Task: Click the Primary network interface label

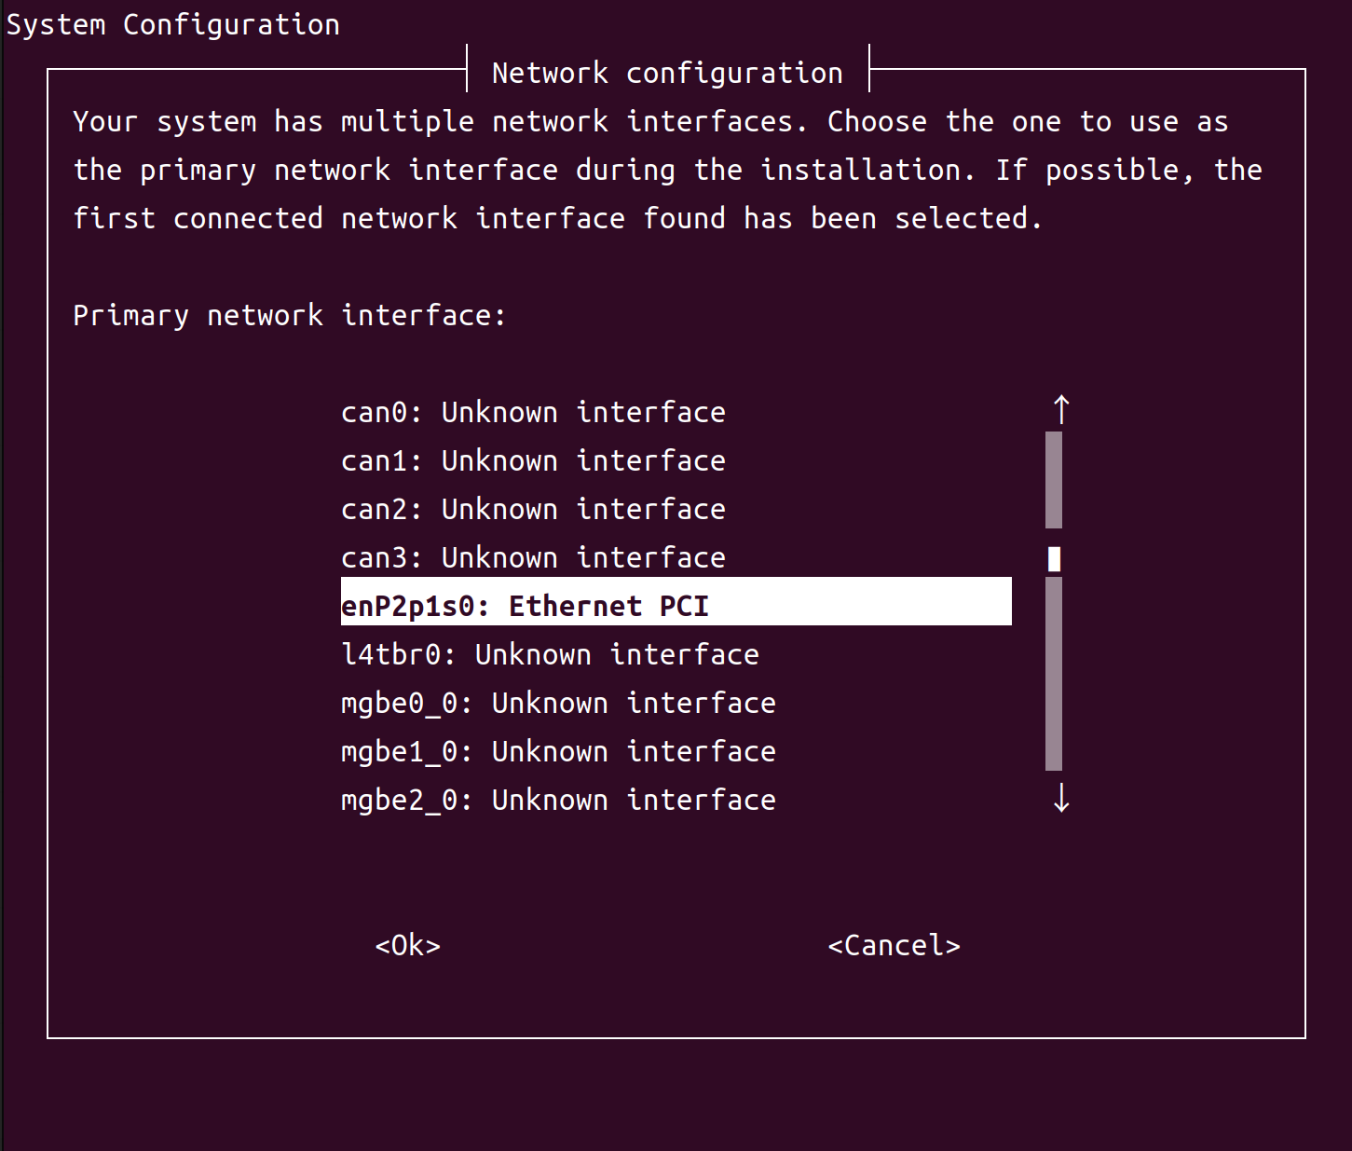Action: click(x=289, y=315)
